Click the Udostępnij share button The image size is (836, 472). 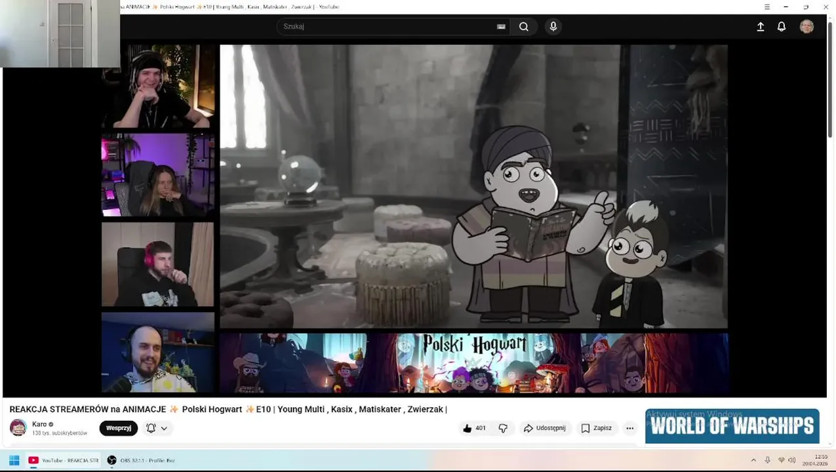(545, 428)
